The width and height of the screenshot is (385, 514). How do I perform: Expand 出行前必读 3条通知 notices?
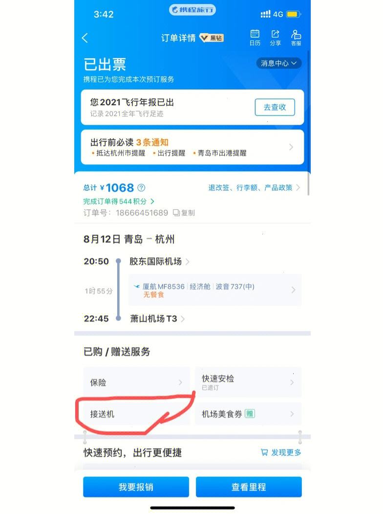[x=192, y=147]
